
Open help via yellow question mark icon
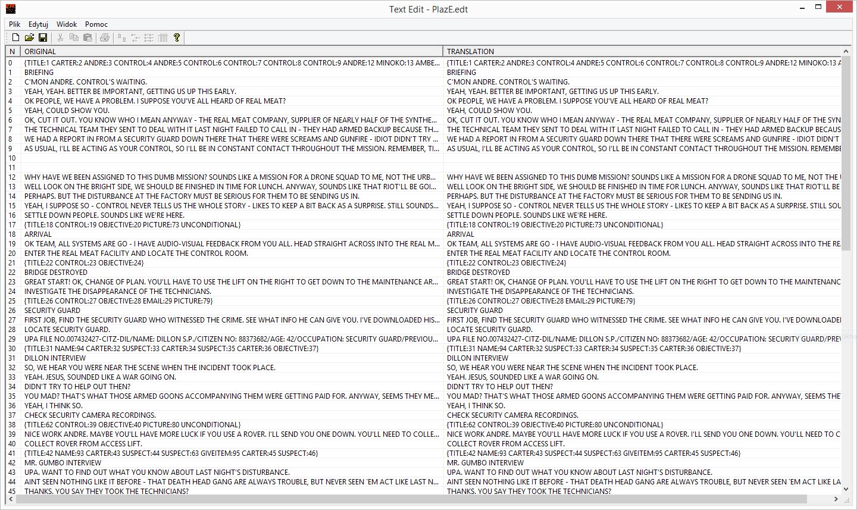(177, 37)
